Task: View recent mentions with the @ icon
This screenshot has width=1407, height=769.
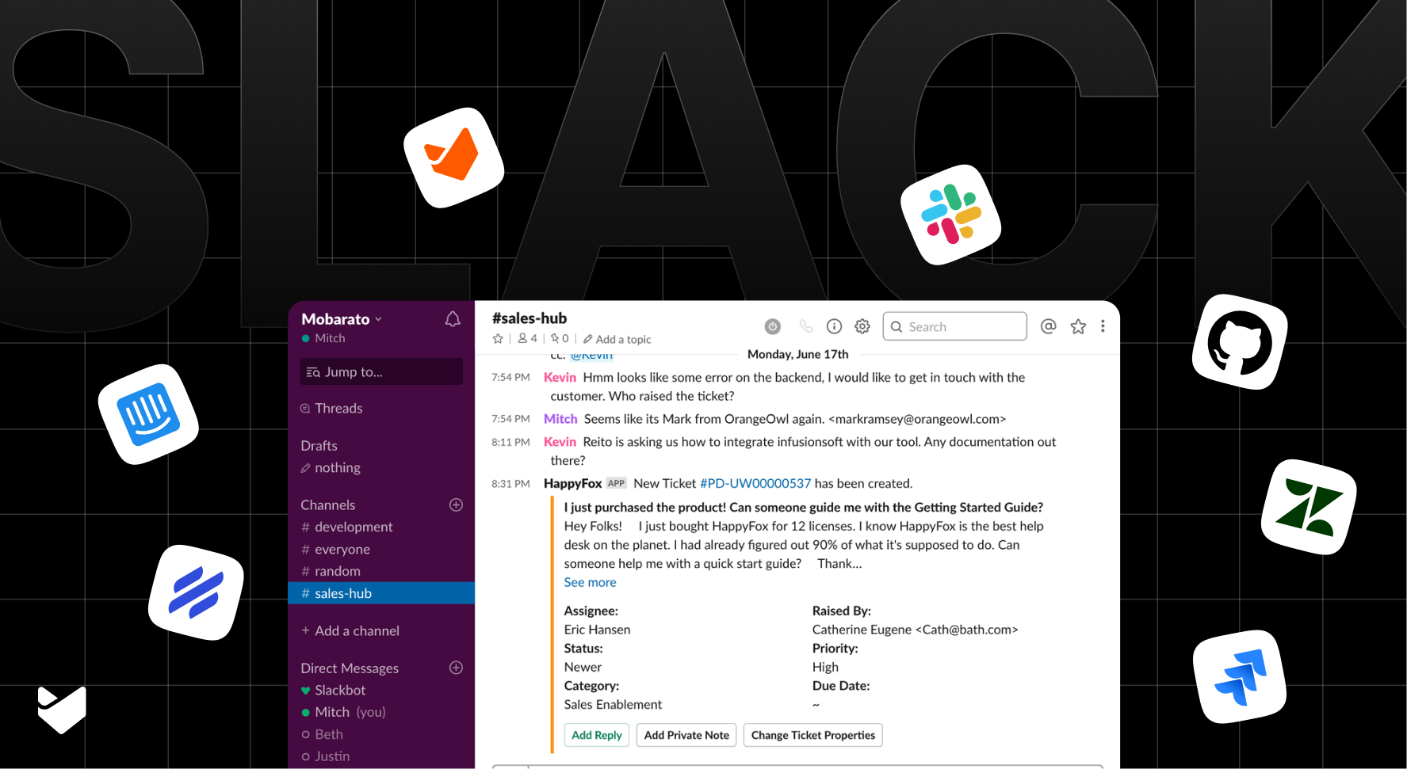Action: pyautogui.click(x=1048, y=325)
